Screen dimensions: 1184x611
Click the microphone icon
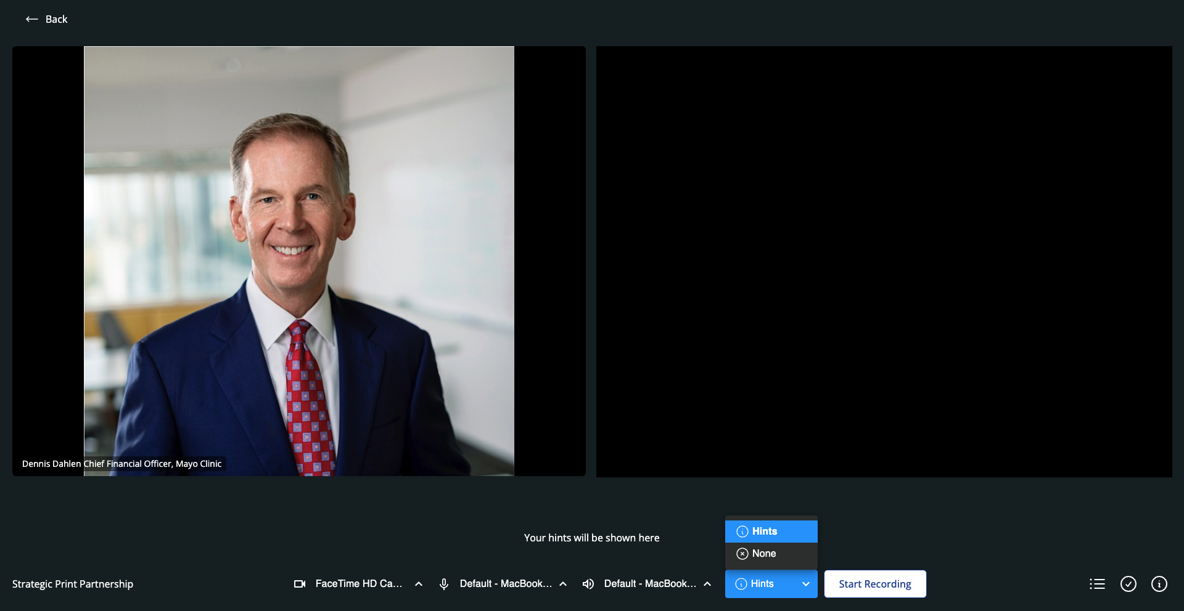[x=443, y=584]
